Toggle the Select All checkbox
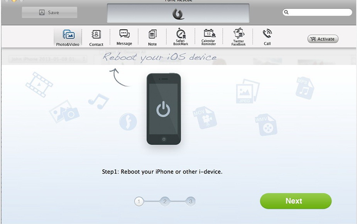Viewport: 357px width, 224px height. [x=101, y=52]
